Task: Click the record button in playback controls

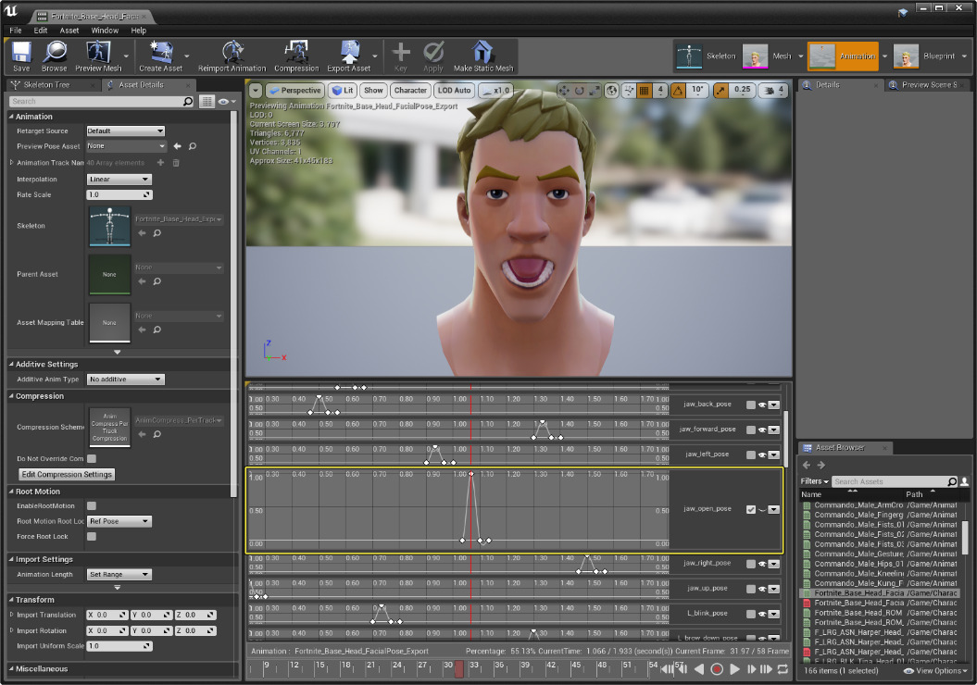Action: (x=716, y=669)
